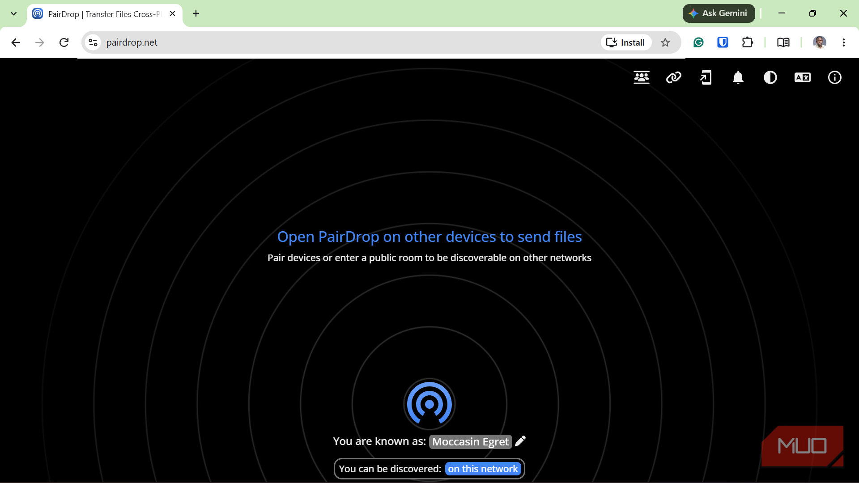Open a new browser tab
The image size is (859, 483).
click(x=196, y=13)
